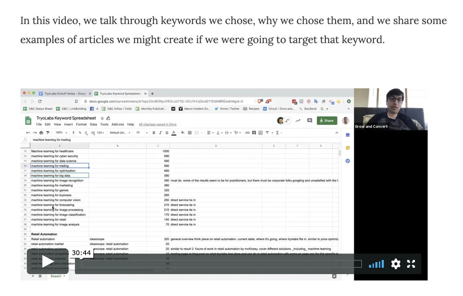The width and height of the screenshot is (463, 296).
Task: Adjust the video volume bars
Action: (376, 264)
